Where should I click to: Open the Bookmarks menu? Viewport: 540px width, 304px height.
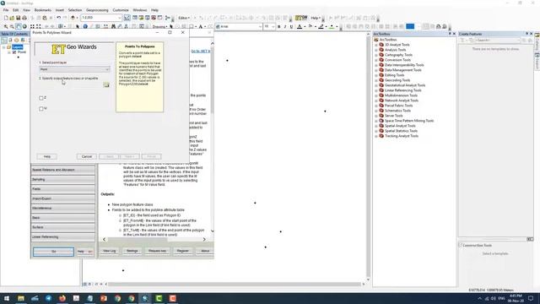(43, 10)
